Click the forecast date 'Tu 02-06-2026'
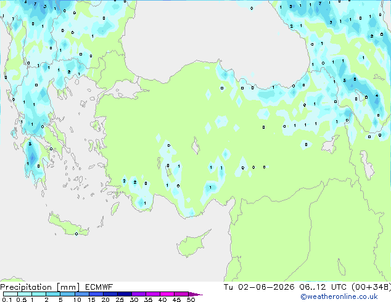 pyautogui.click(x=259, y=287)
